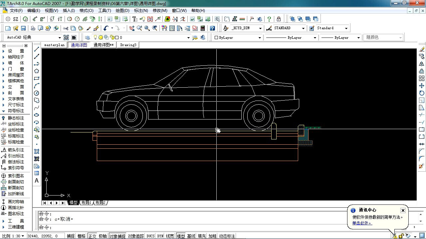Viewport: 426px width, 239px height.
Task: Open the 绘图(D) menu
Action: pos(122,10)
